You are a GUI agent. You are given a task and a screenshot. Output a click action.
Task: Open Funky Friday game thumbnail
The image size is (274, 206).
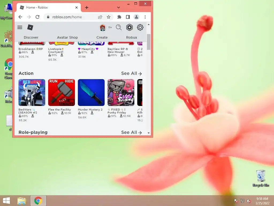point(121,93)
